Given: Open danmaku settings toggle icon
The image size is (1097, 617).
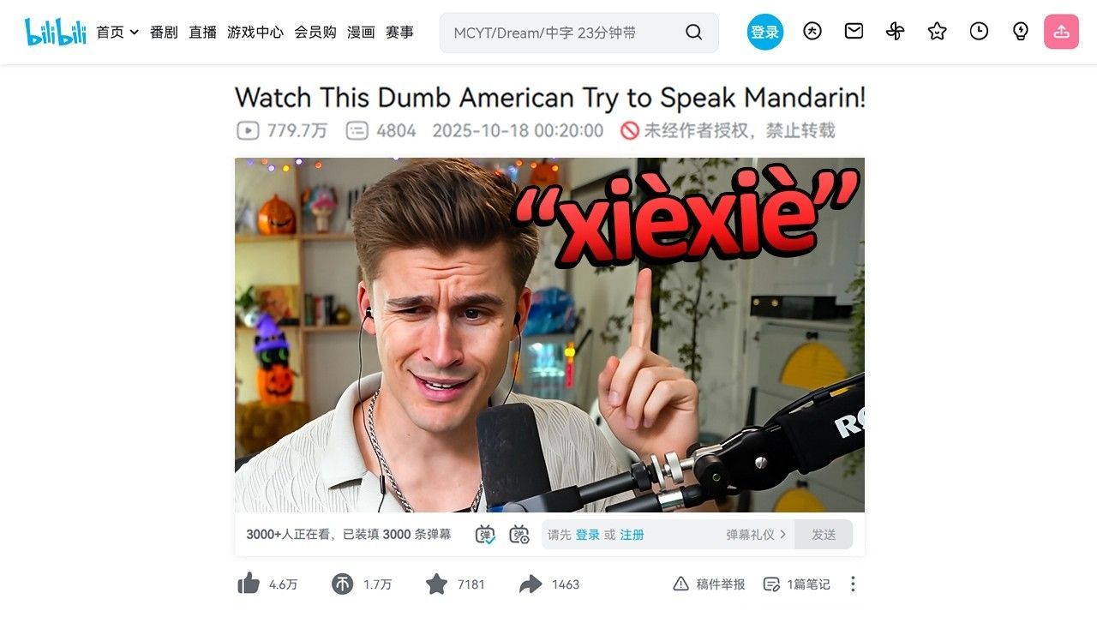Looking at the screenshot, I should click(x=519, y=534).
